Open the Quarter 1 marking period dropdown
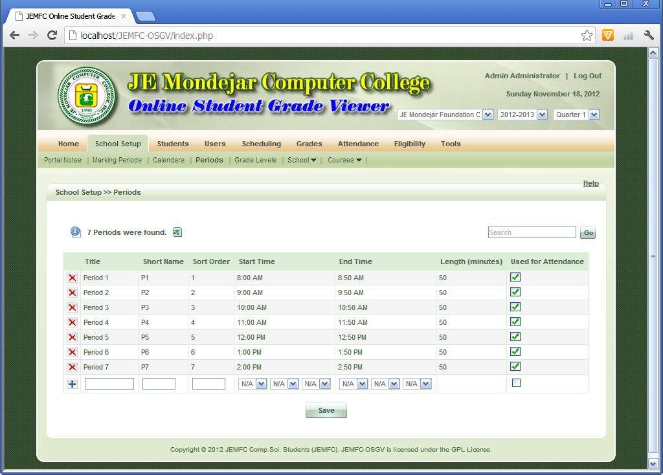 click(576, 115)
